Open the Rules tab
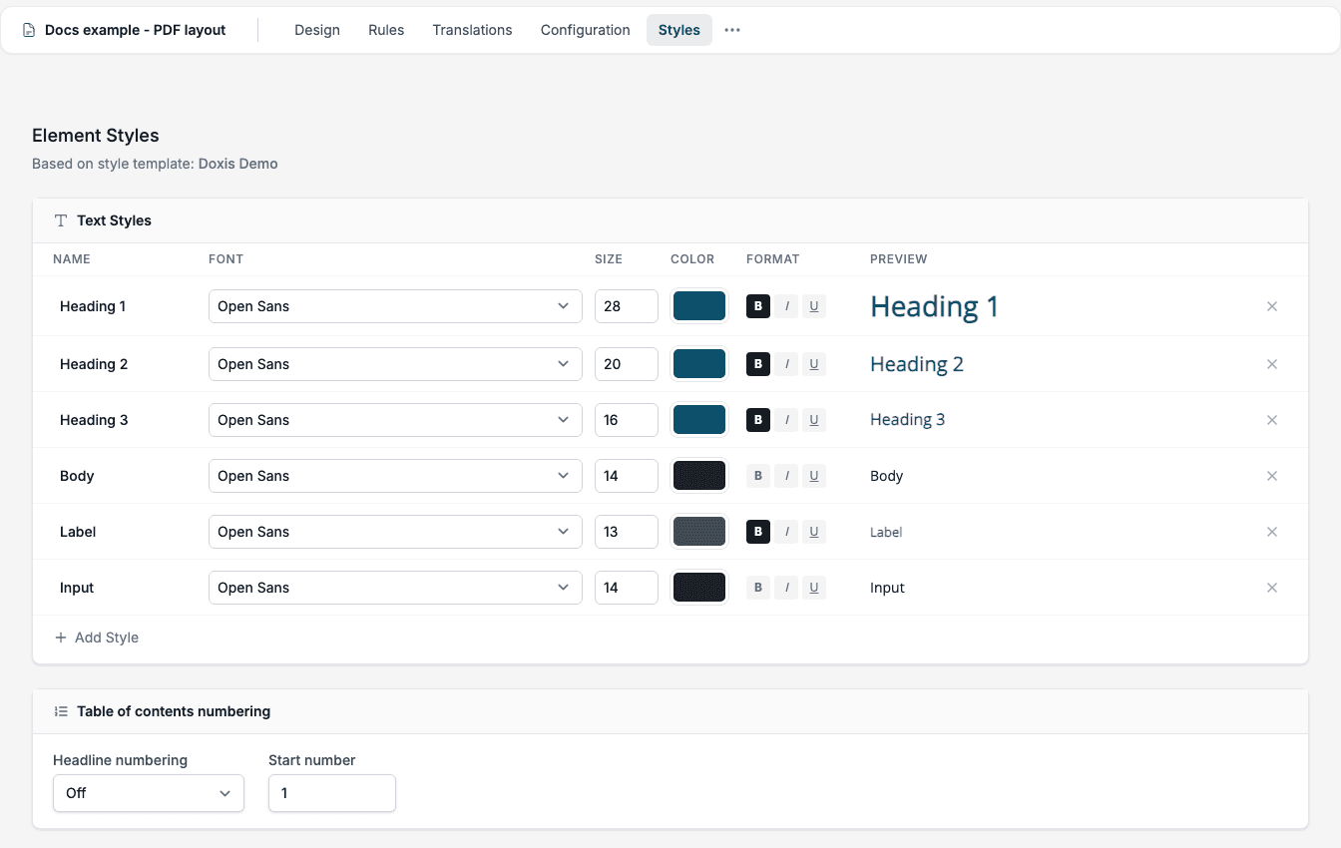The height and width of the screenshot is (848, 1341). pos(386,30)
